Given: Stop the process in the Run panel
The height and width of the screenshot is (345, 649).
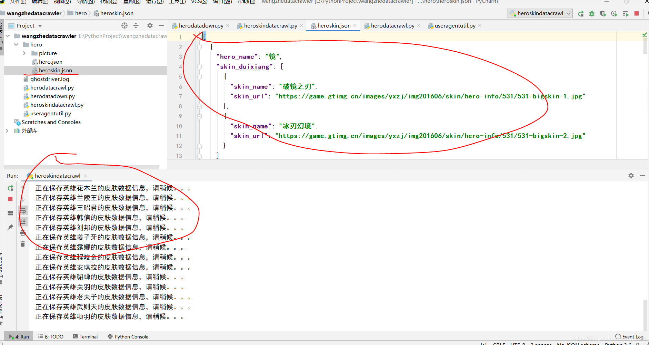Looking at the screenshot, I should (x=10, y=199).
